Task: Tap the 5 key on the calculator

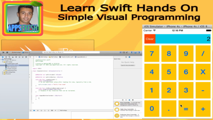Action: tap(169, 72)
